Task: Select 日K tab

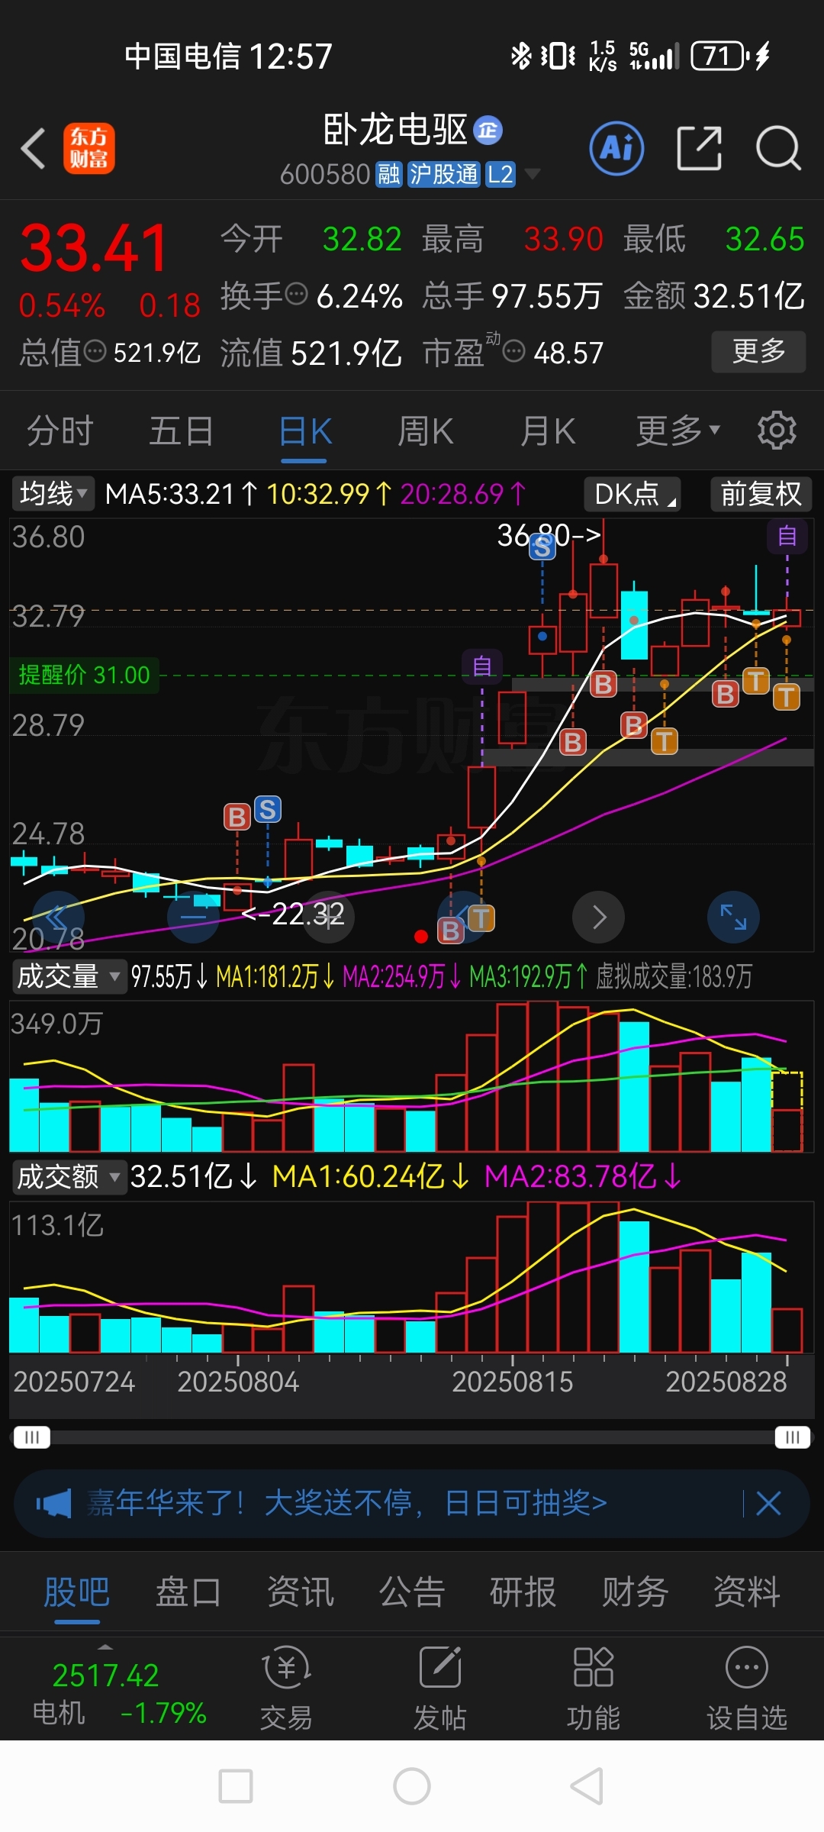Action: 304,431
